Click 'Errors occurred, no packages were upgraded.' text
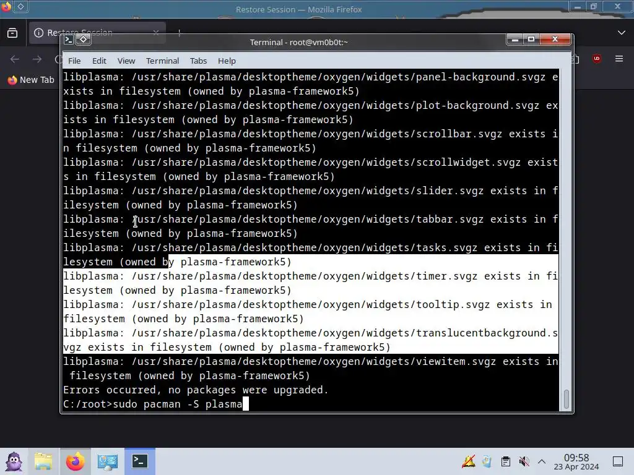The image size is (634, 475). (x=196, y=390)
